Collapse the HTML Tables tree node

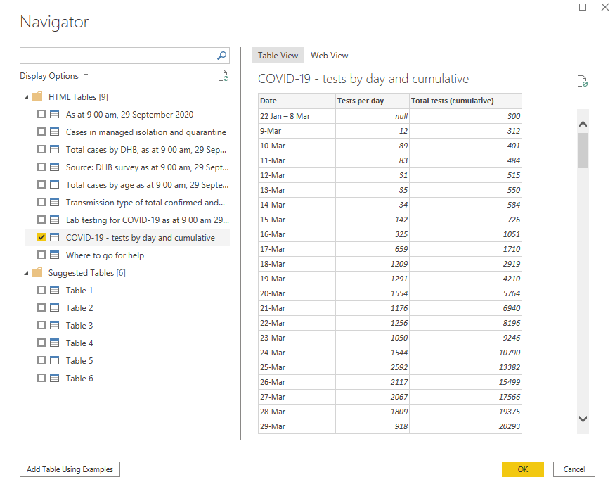click(27, 97)
